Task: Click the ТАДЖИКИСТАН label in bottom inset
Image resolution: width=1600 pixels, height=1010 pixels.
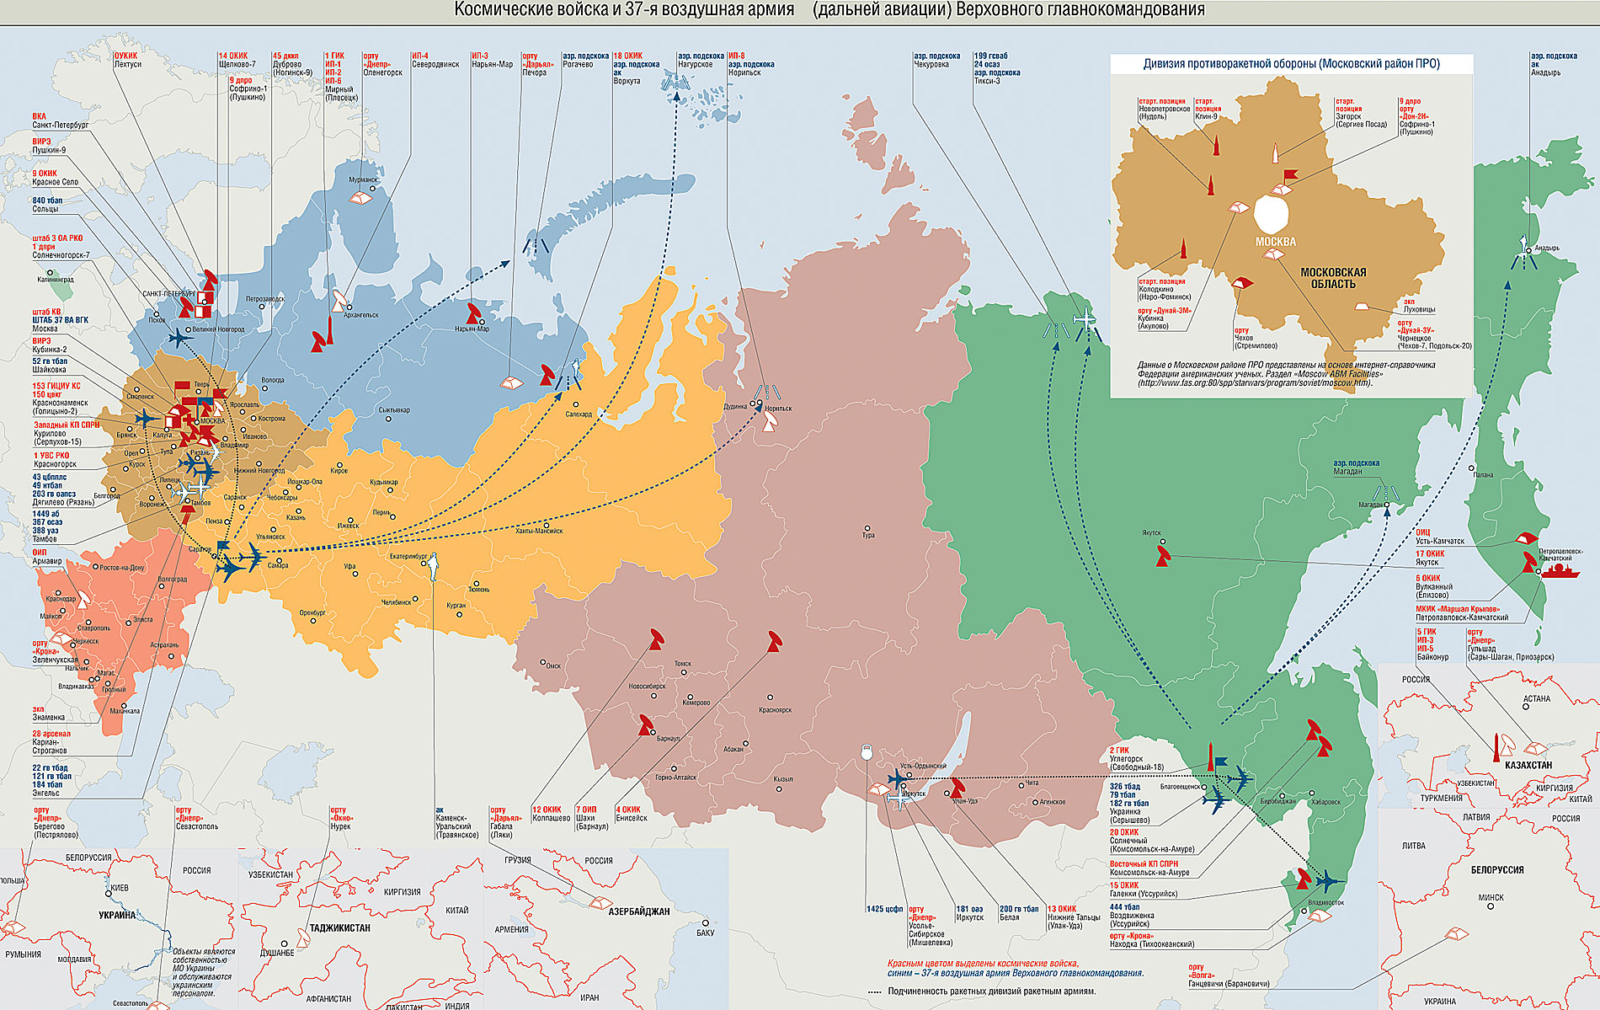Action: pyautogui.click(x=339, y=927)
